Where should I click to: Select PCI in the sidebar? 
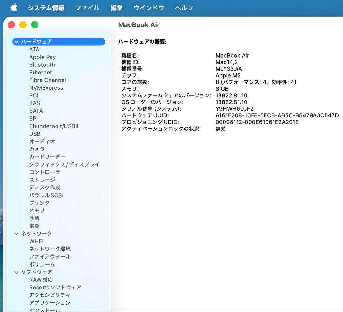34,95
